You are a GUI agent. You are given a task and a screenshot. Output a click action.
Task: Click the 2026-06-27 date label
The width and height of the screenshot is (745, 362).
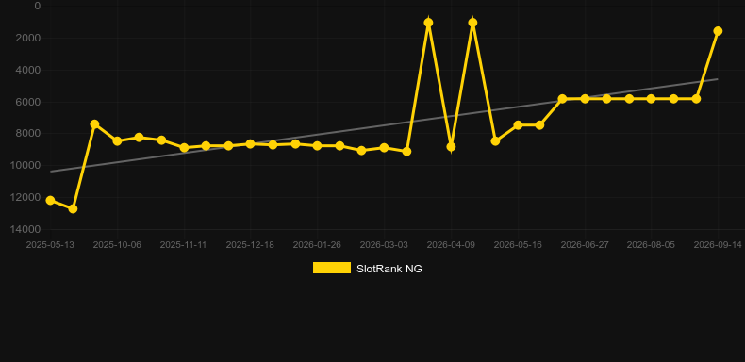(x=585, y=245)
